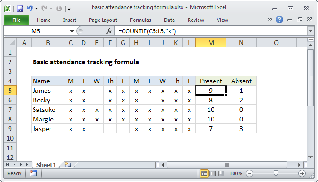The image size is (318, 182).
Task: Click the 100% zoom level button
Action: (236, 173)
